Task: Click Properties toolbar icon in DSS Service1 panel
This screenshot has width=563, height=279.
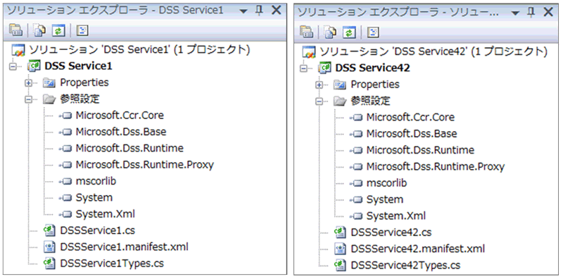Action: tap(15, 31)
